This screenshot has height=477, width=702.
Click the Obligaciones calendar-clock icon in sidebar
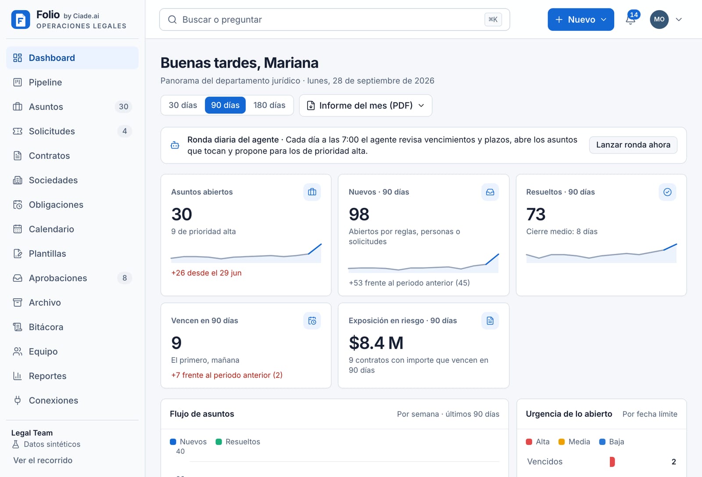18,205
